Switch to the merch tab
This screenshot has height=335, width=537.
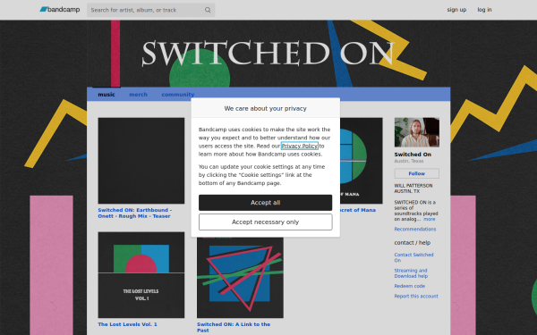[138, 95]
